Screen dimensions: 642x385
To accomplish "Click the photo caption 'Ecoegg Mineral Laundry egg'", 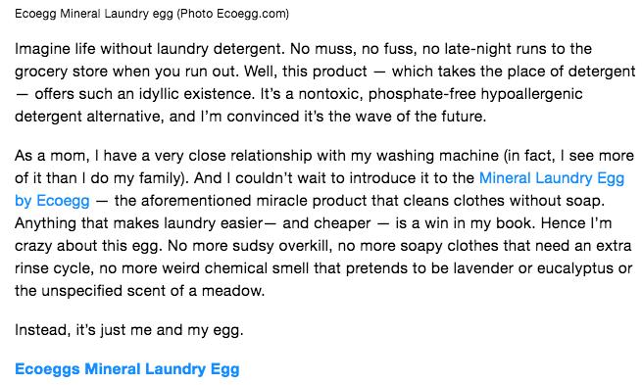I will 94,14.
